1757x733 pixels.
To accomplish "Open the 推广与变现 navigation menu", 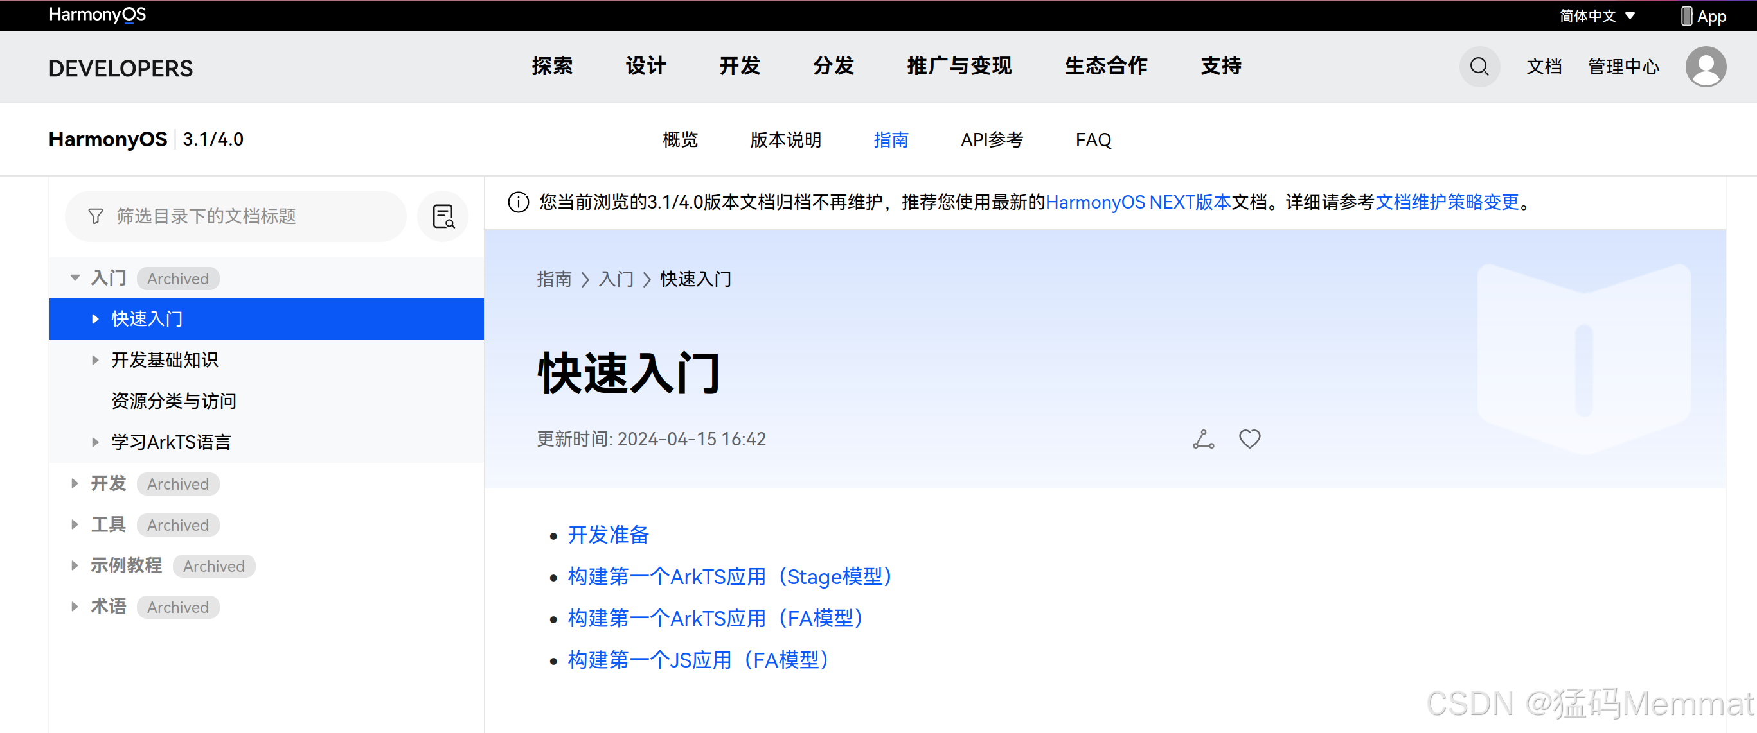I will click(x=959, y=66).
